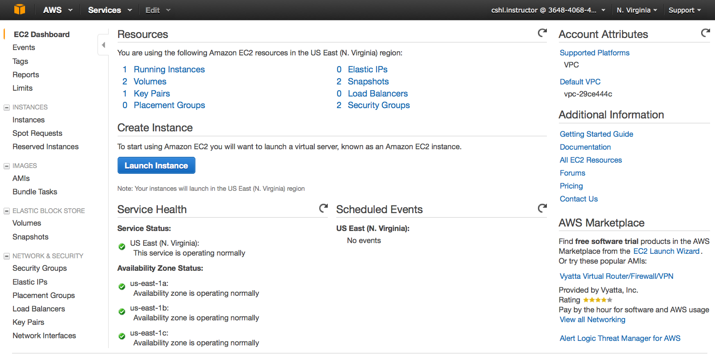Open the AWS dropdown menu

point(58,10)
